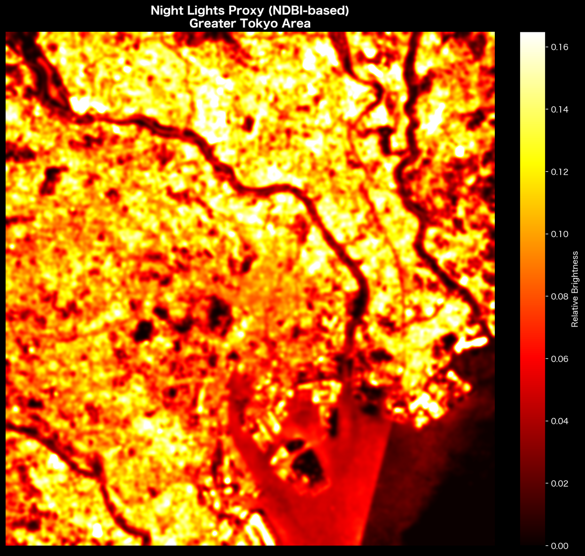
Task: Pick the white top end of the colorbar
Action: pos(532,37)
